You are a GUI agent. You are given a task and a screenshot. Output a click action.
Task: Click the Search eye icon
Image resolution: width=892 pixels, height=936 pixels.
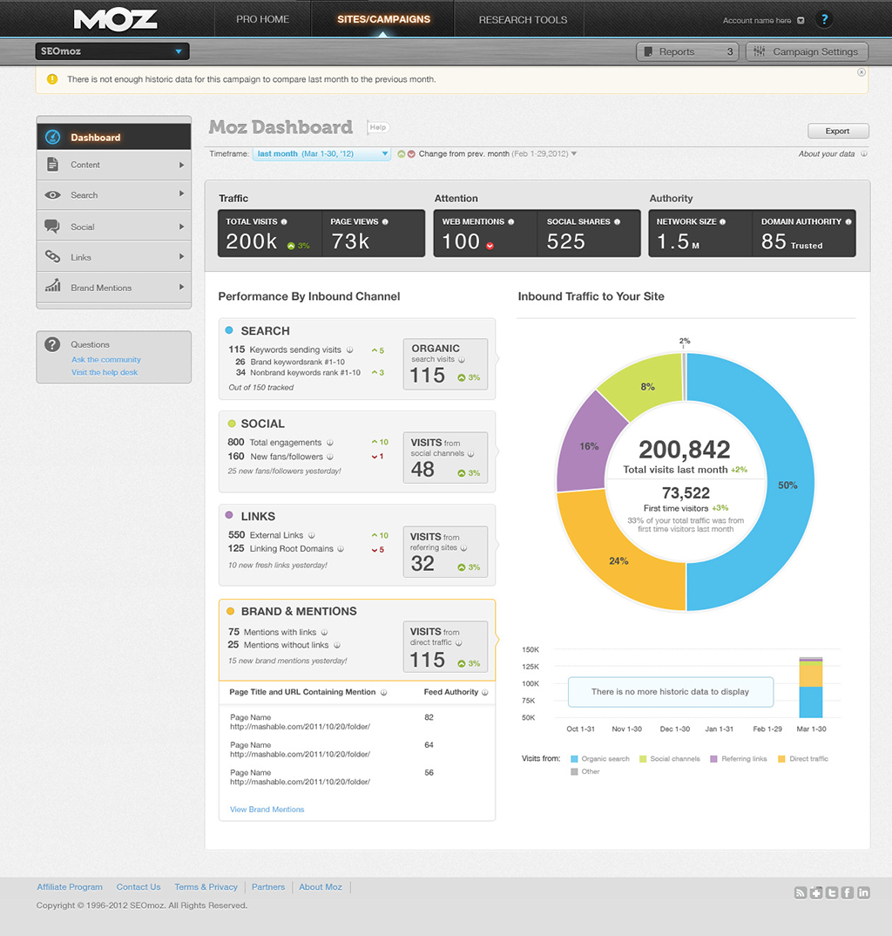tap(52, 195)
